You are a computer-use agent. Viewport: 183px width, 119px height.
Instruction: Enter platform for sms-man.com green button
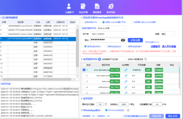tap(115, 76)
